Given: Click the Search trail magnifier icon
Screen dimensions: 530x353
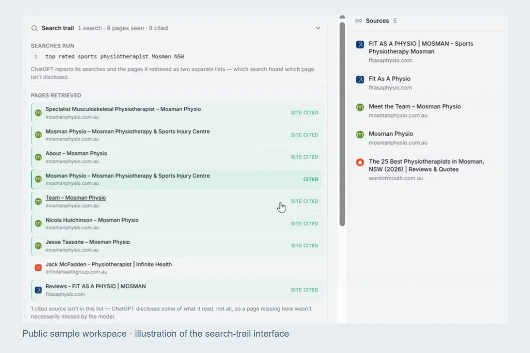Looking at the screenshot, I should coord(34,28).
